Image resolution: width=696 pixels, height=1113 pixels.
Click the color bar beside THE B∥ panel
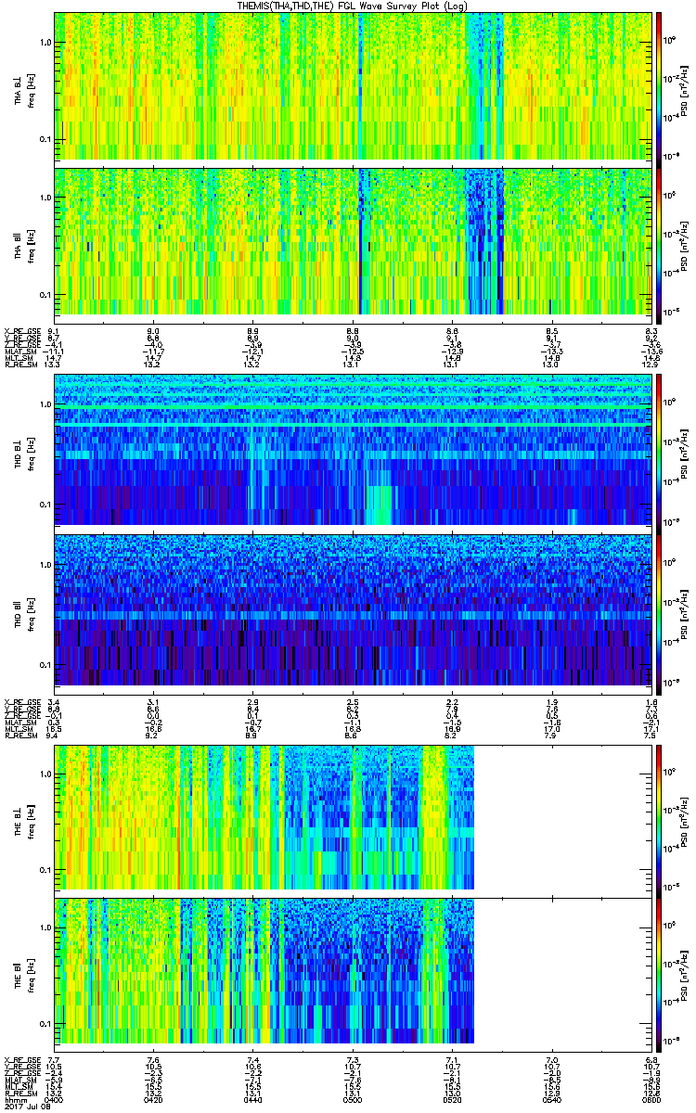tap(660, 973)
